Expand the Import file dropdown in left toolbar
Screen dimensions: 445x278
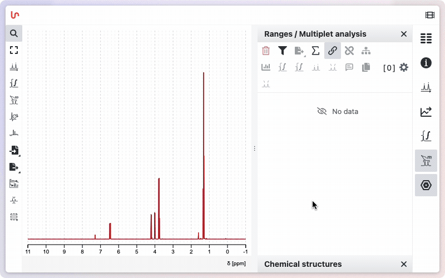(14, 150)
